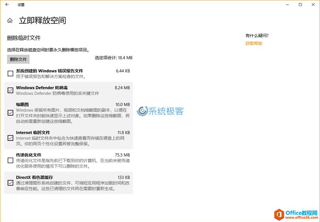Uncheck the 缩略图 checkbox
The width and height of the screenshot is (320, 222).
click(x=10, y=112)
